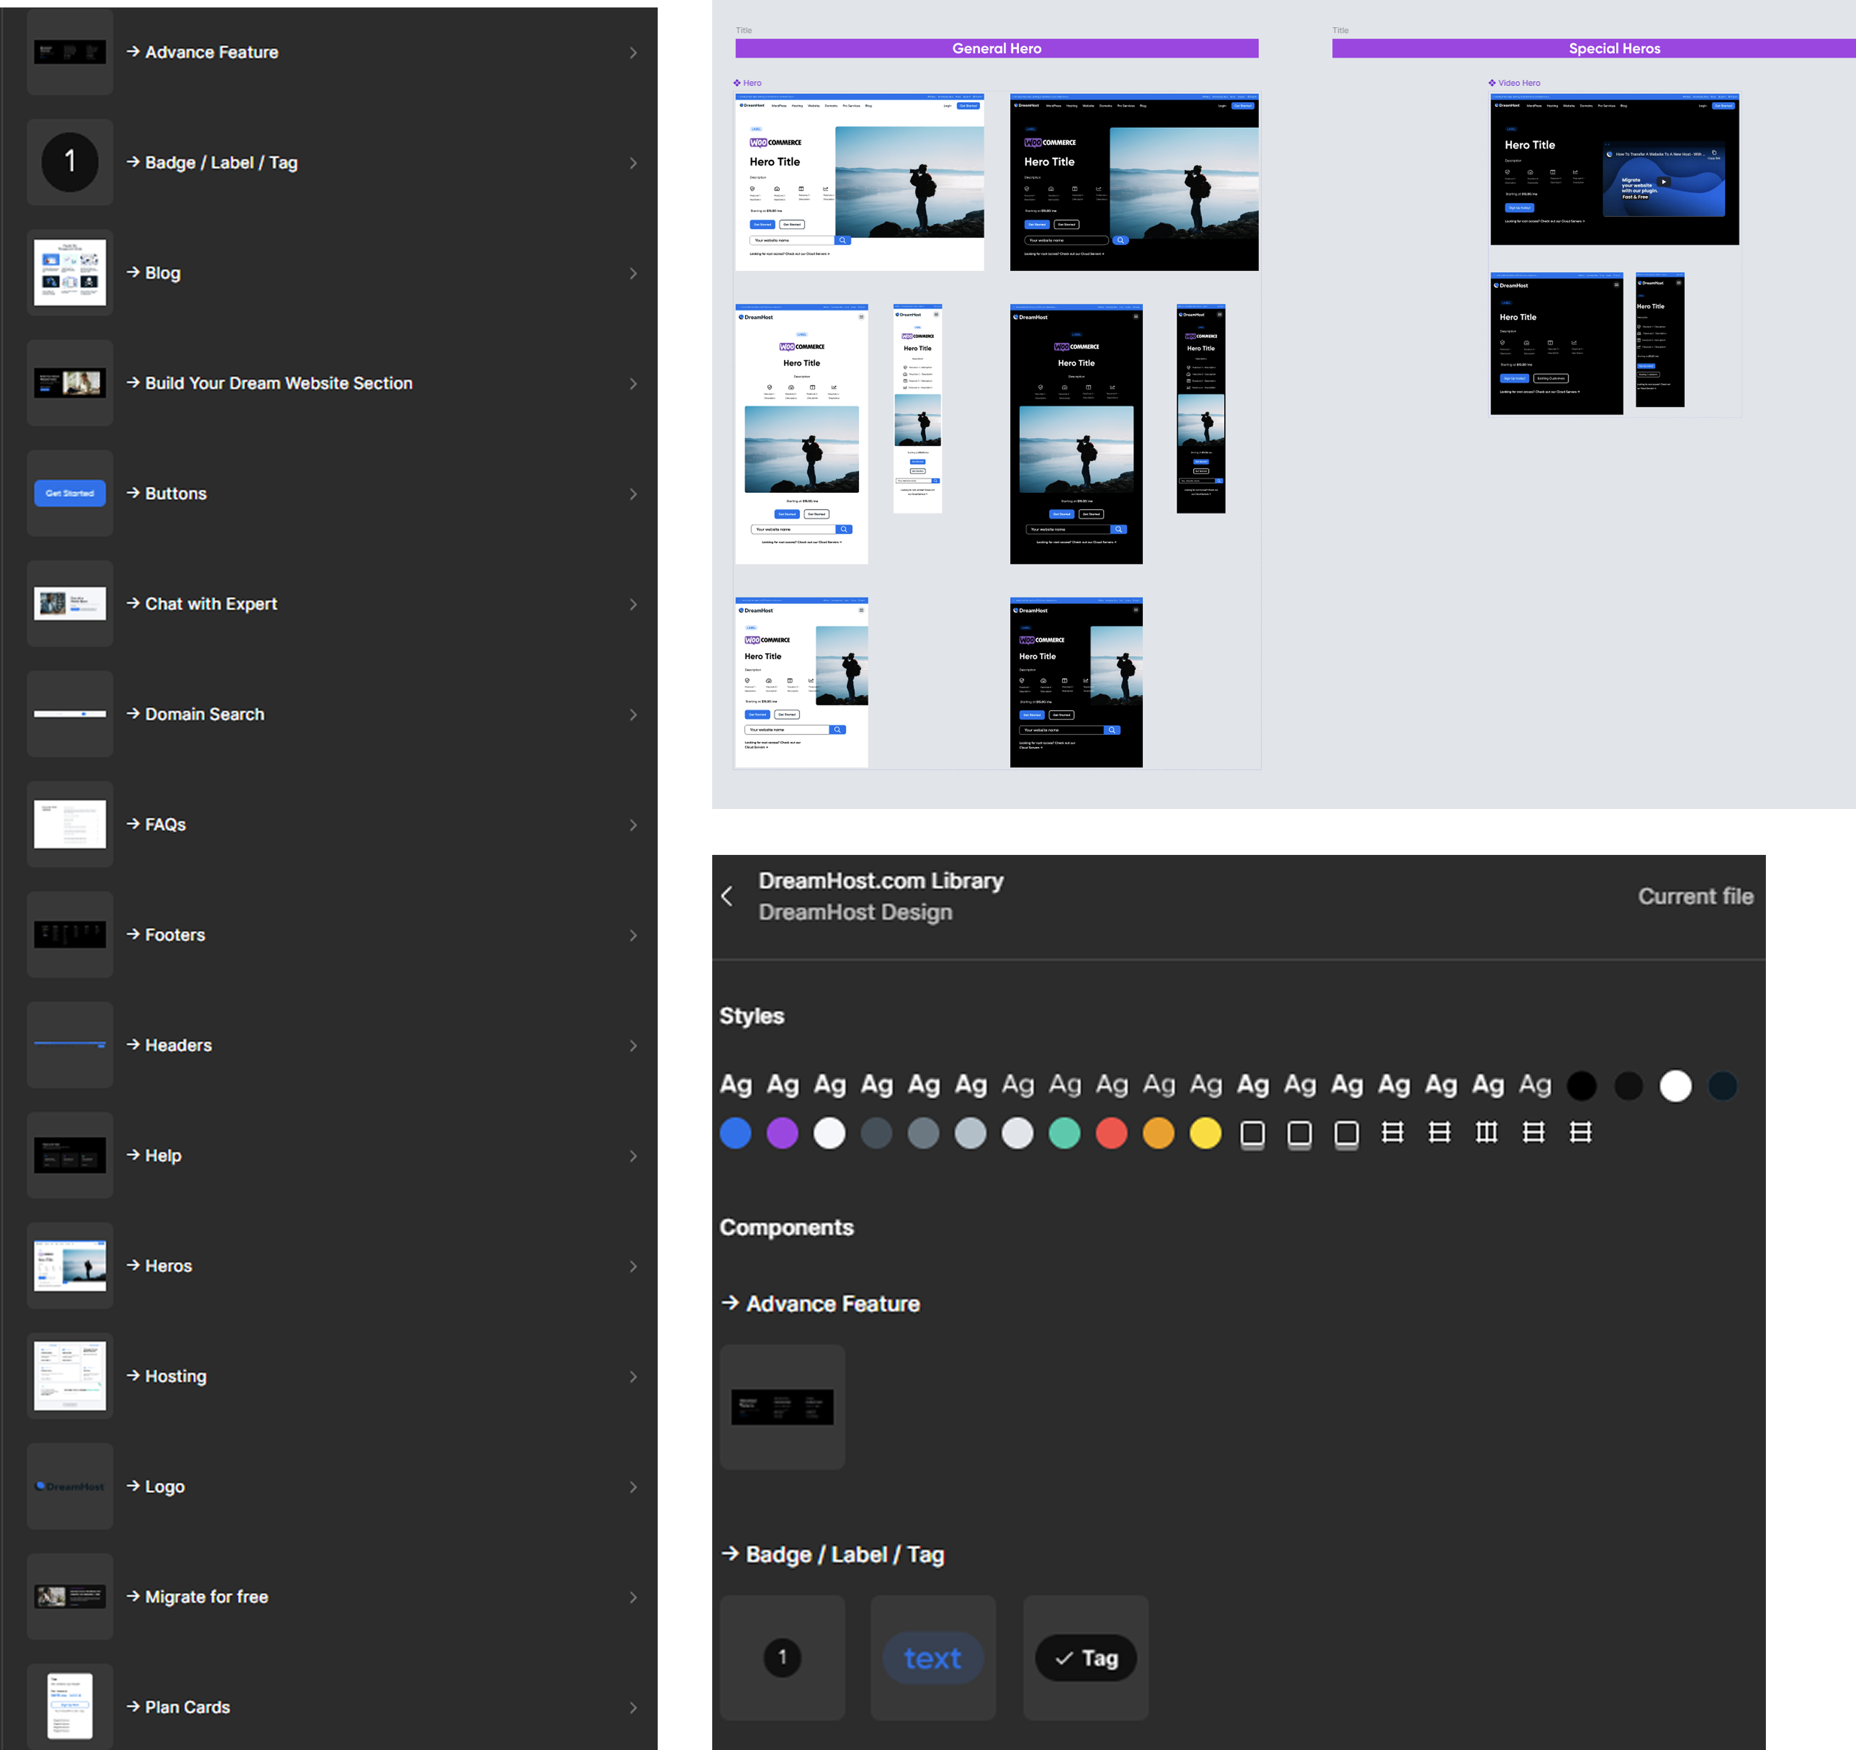Pick the dark navy color style swatch
Viewport: 1856px width, 1750px height.
1722,1086
